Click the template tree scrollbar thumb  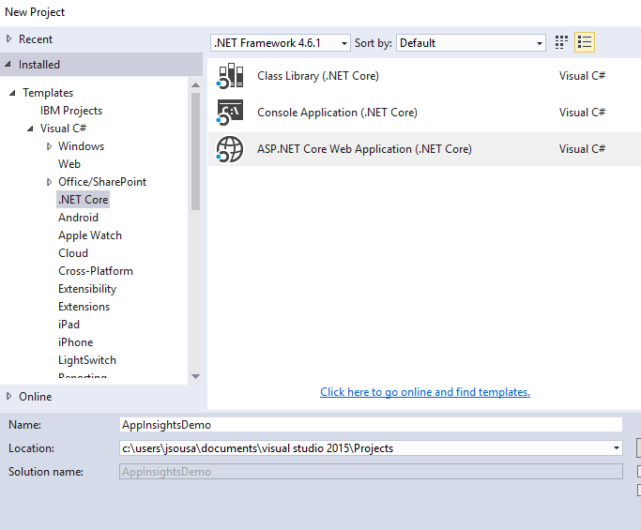(x=196, y=151)
